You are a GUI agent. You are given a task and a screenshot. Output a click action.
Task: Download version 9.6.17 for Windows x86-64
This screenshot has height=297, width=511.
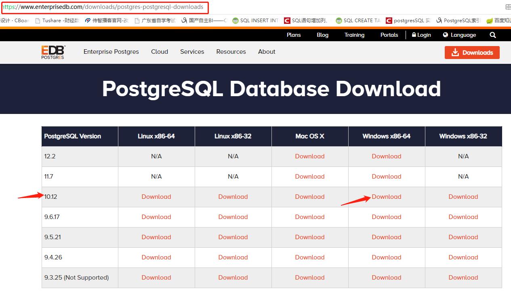point(387,217)
